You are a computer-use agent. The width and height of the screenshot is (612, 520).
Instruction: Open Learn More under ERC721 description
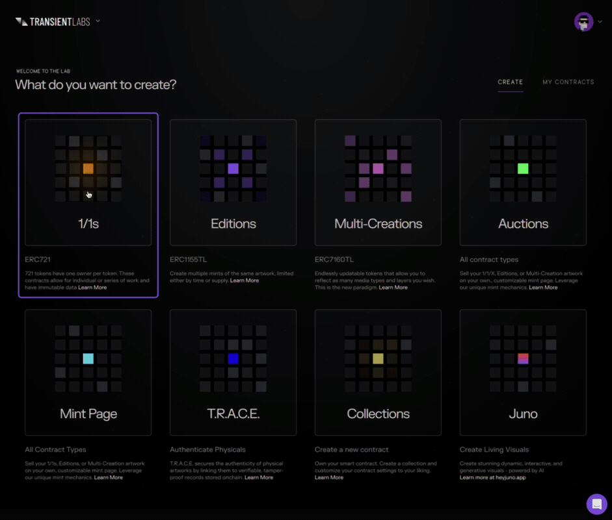pyautogui.click(x=92, y=288)
